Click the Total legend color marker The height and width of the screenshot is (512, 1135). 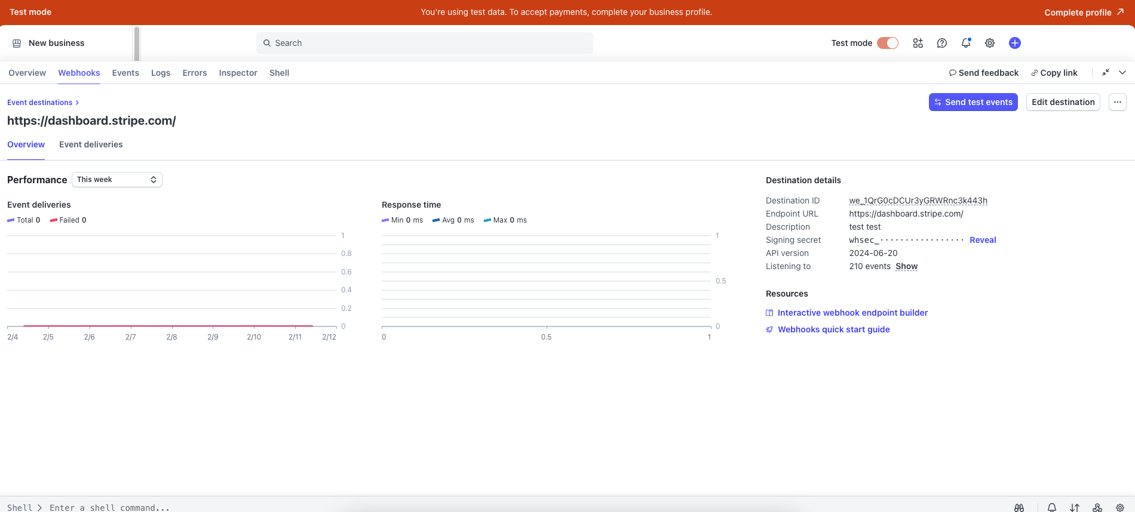11,220
